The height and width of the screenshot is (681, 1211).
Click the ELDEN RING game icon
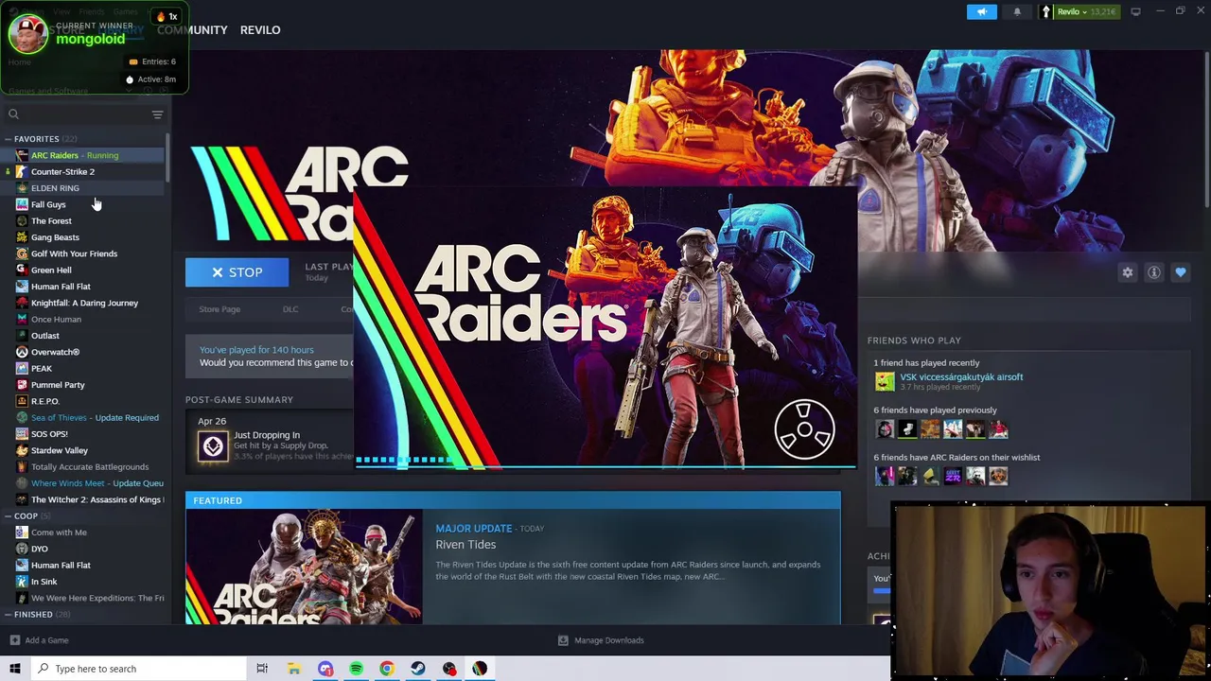pos(22,188)
